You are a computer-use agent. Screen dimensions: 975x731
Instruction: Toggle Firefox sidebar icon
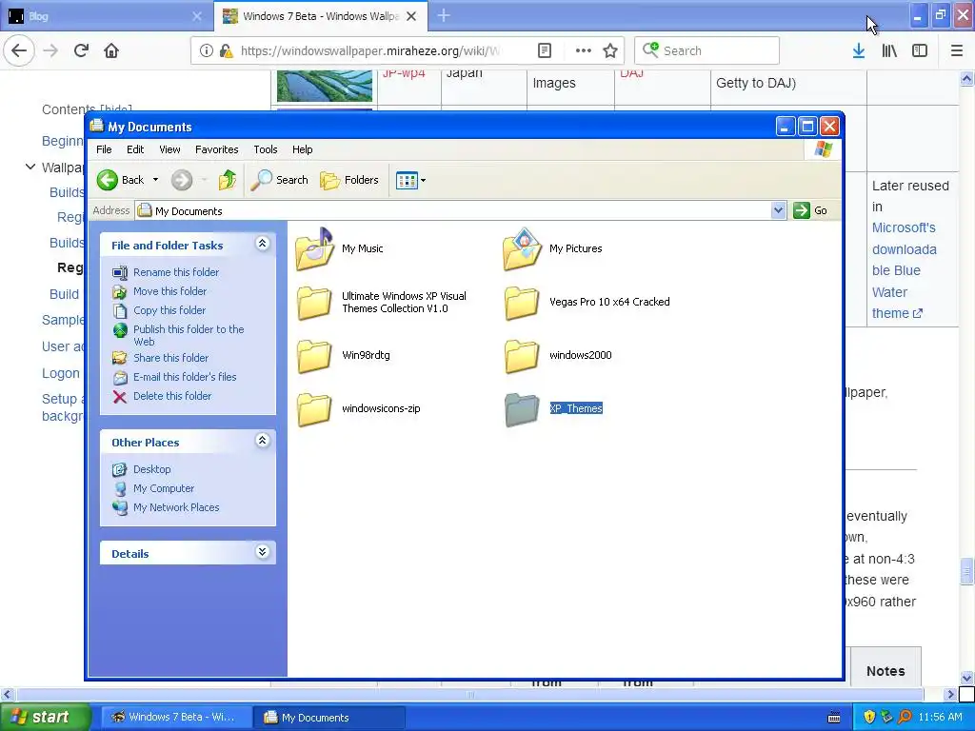(920, 50)
